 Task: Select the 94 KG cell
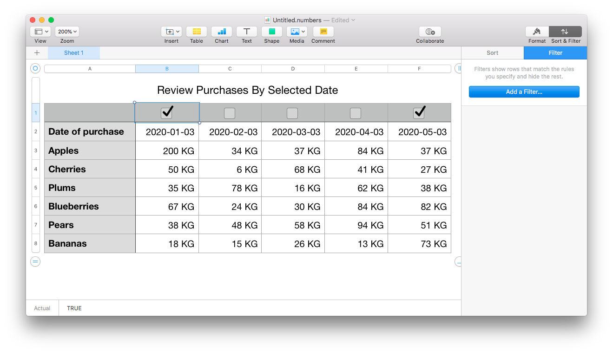tap(356, 225)
